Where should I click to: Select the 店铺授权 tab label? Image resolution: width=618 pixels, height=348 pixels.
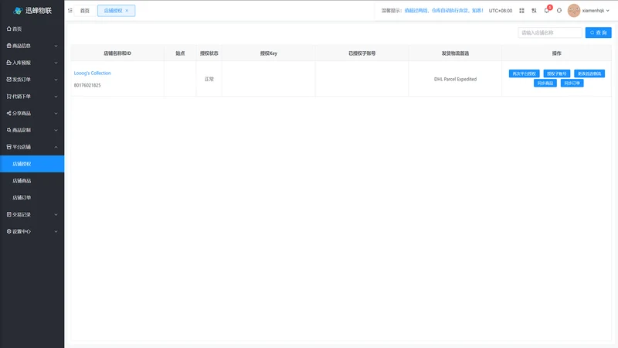tap(113, 11)
